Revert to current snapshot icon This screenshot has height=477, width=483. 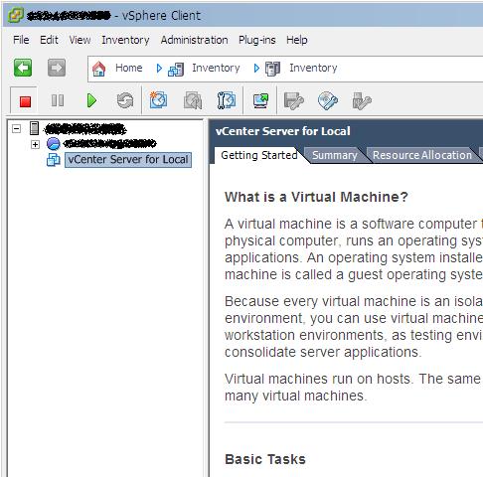pyautogui.click(x=193, y=100)
